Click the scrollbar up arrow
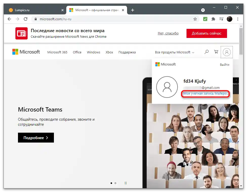Screen dimensions: 247x192 pyautogui.click(x=241, y=26)
